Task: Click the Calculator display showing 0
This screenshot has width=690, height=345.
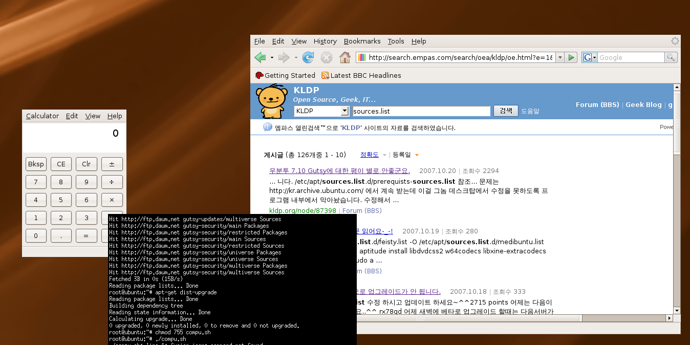Action: click(74, 138)
